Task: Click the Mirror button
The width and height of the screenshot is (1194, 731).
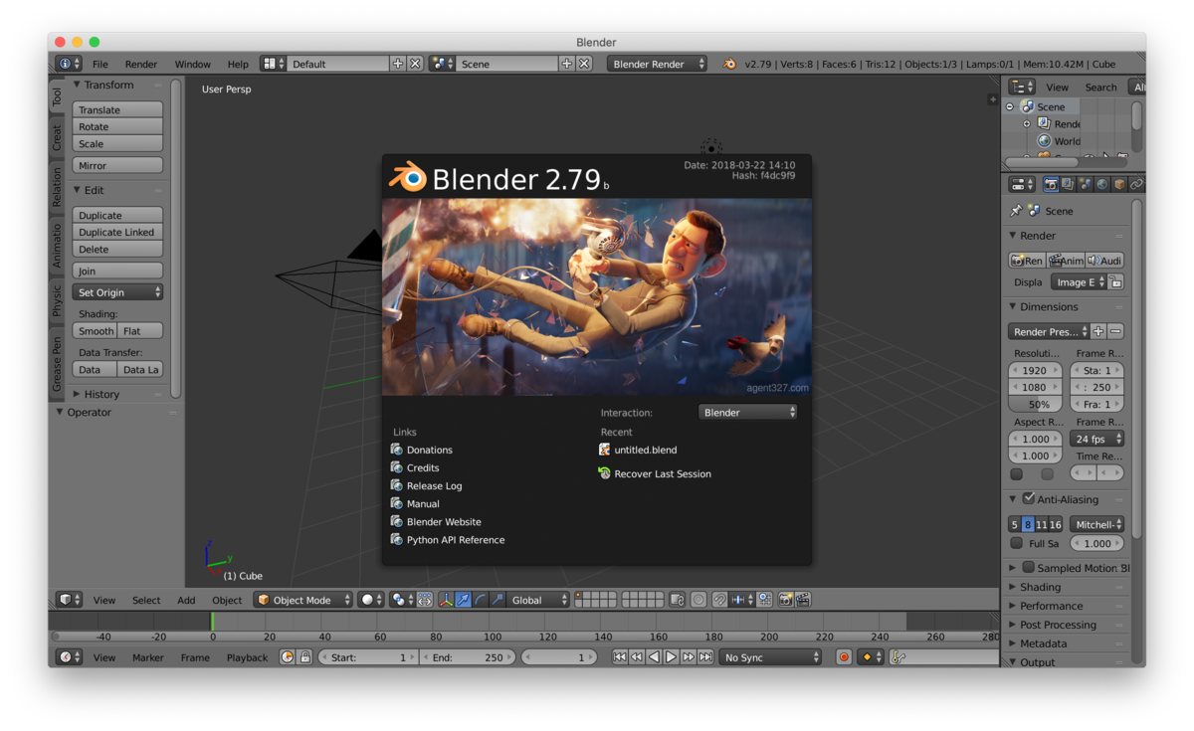Action: (x=117, y=166)
